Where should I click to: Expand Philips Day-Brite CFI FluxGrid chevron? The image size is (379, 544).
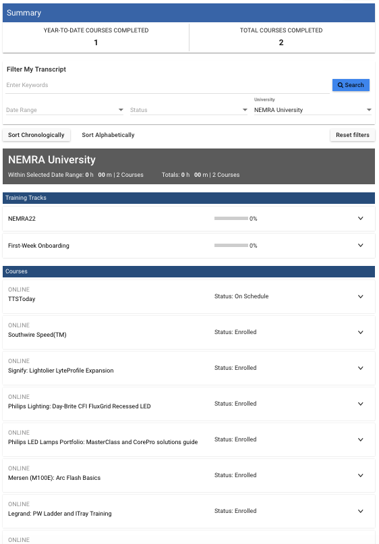coord(360,404)
